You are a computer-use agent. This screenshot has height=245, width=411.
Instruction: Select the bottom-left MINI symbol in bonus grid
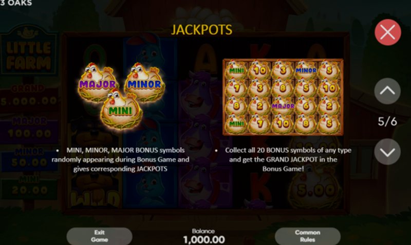point(237,123)
